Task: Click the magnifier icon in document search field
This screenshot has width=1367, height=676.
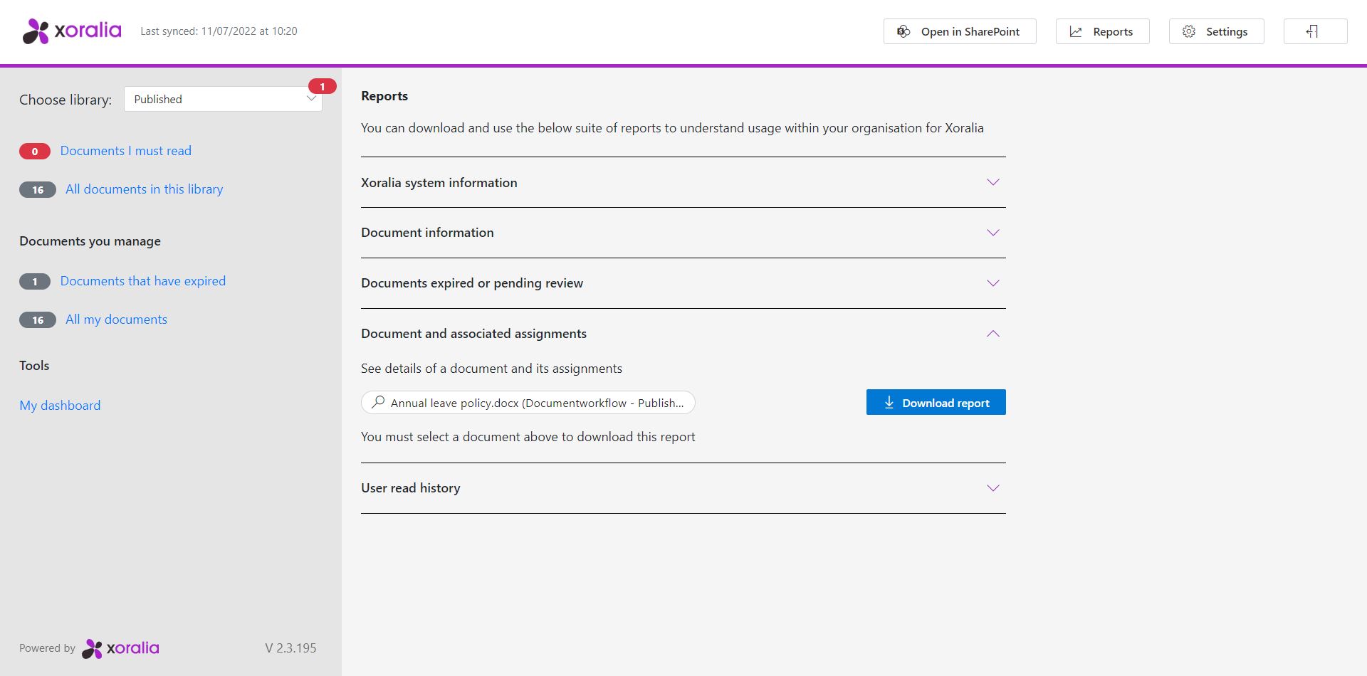Action: tap(378, 402)
